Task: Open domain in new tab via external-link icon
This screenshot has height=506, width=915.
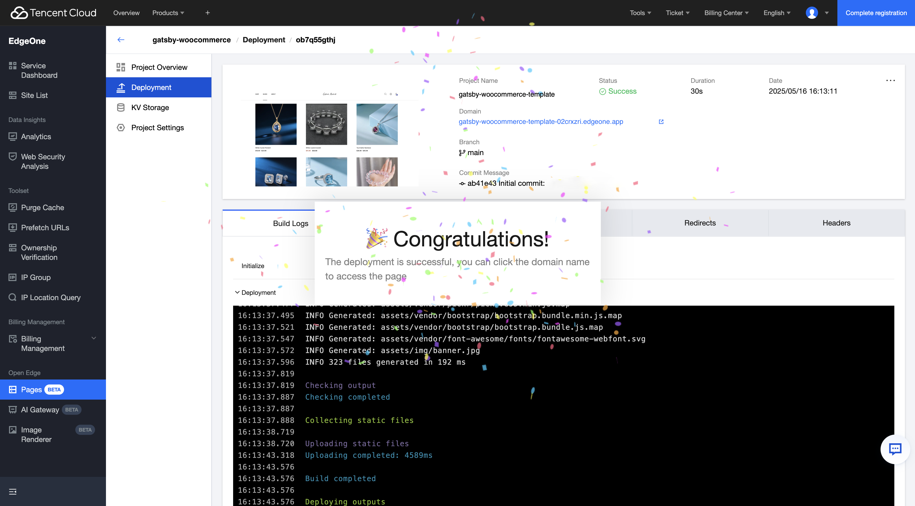Action: 661,122
